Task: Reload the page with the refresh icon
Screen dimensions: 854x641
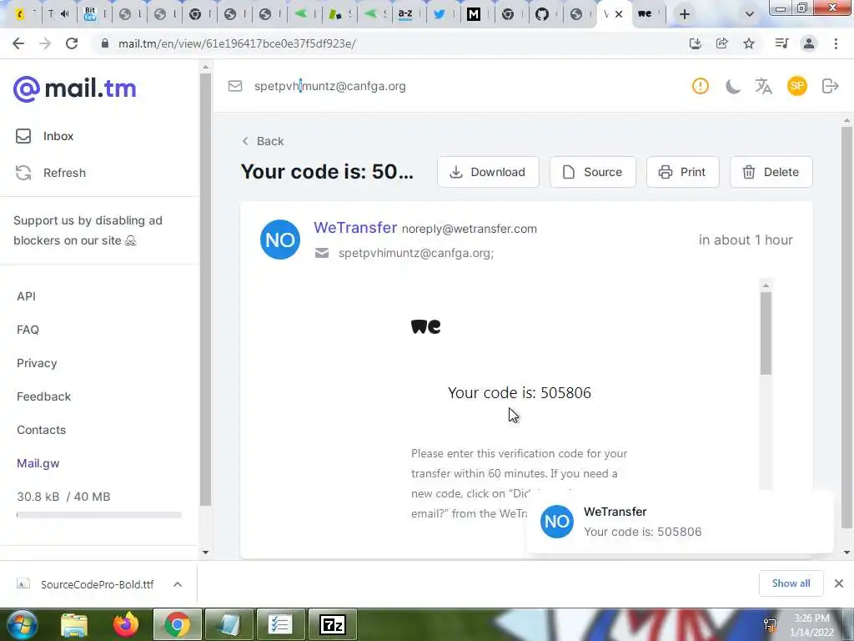Action: click(72, 43)
